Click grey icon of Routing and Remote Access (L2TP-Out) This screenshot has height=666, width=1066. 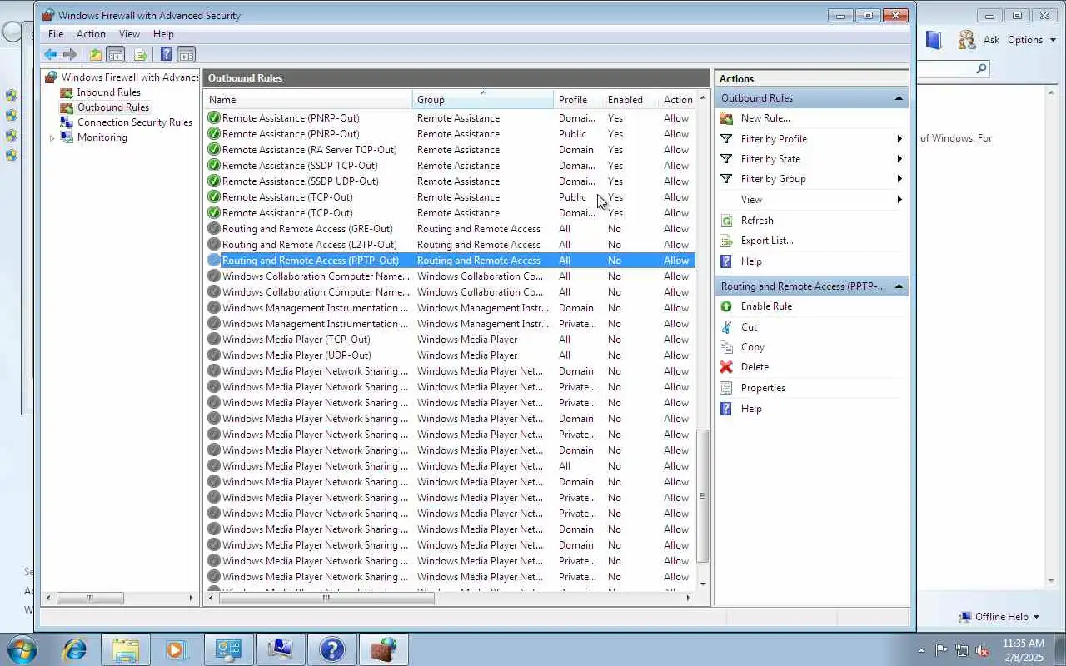click(x=214, y=245)
